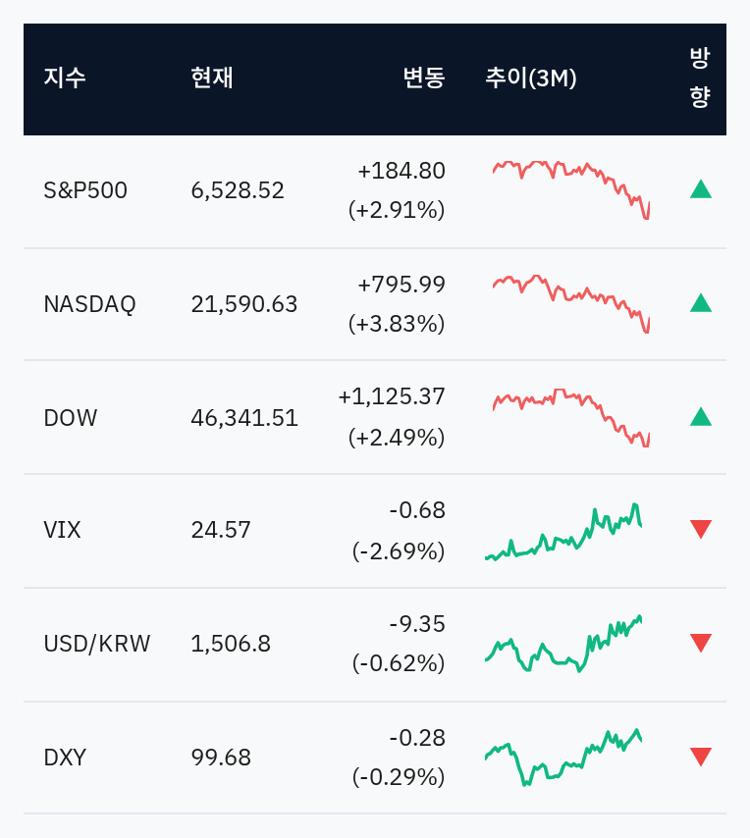Open the NASDAQ 3-month sparkline chart
750x838 pixels.
pyautogui.click(x=571, y=304)
